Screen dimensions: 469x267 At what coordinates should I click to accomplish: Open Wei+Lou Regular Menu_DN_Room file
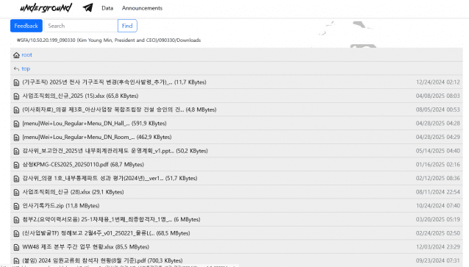pyautogui.click(x=97, y=137)
